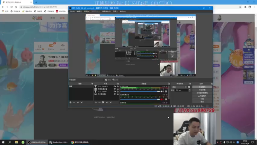This screenshot has height=145, width=257.
Task: Open source properties gear in Sources panel
Action: [103, 102]
